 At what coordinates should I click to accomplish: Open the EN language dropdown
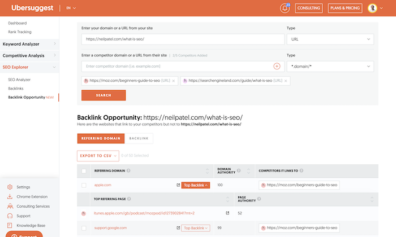tap(71, 8)
